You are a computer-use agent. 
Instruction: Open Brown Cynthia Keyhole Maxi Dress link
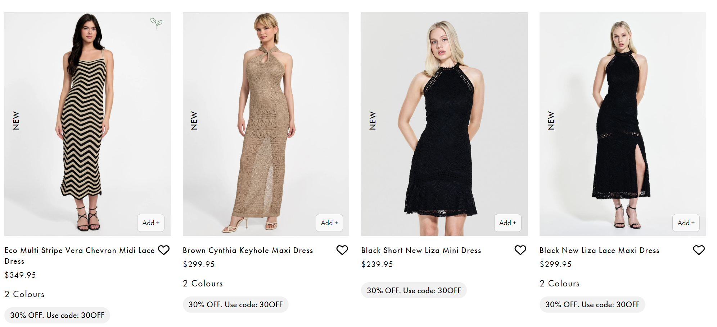(x=248, y=251)
